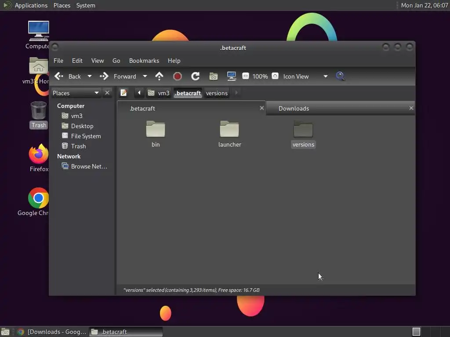Switch to the Downloads Google Chrome taskbar window

52,332
